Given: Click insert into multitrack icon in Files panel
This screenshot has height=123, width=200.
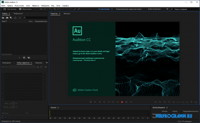Looking at the screenshot, I should [15, 18].
